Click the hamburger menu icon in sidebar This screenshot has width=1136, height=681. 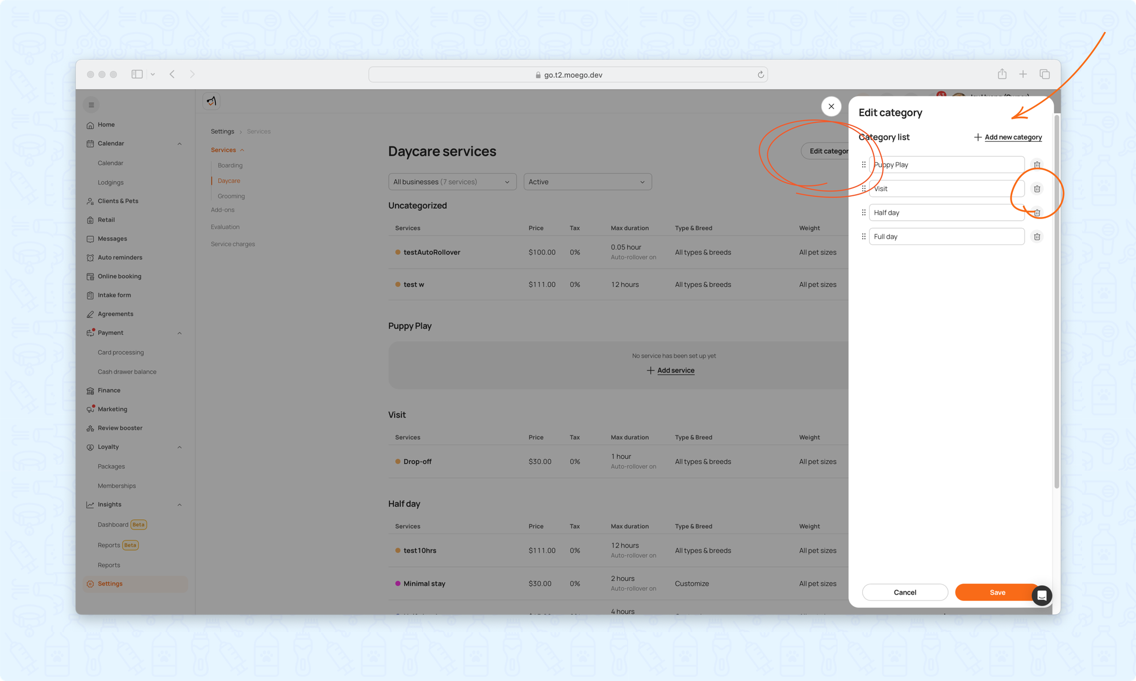91,105
